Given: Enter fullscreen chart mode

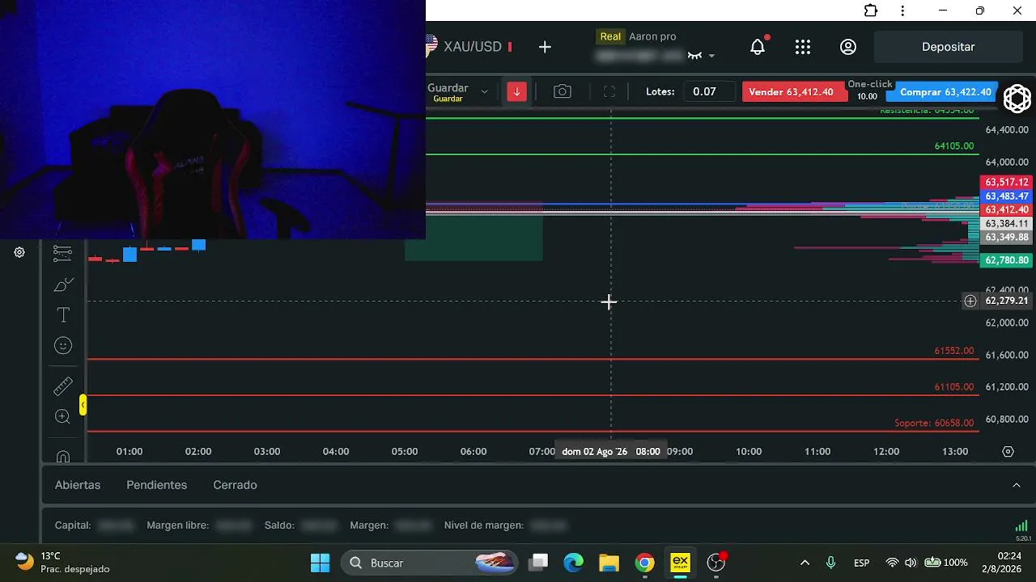Looking at the screenshot, I should tap(609, 91).
